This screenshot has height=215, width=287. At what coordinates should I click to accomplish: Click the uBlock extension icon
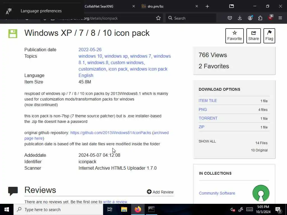pos(270,18)
